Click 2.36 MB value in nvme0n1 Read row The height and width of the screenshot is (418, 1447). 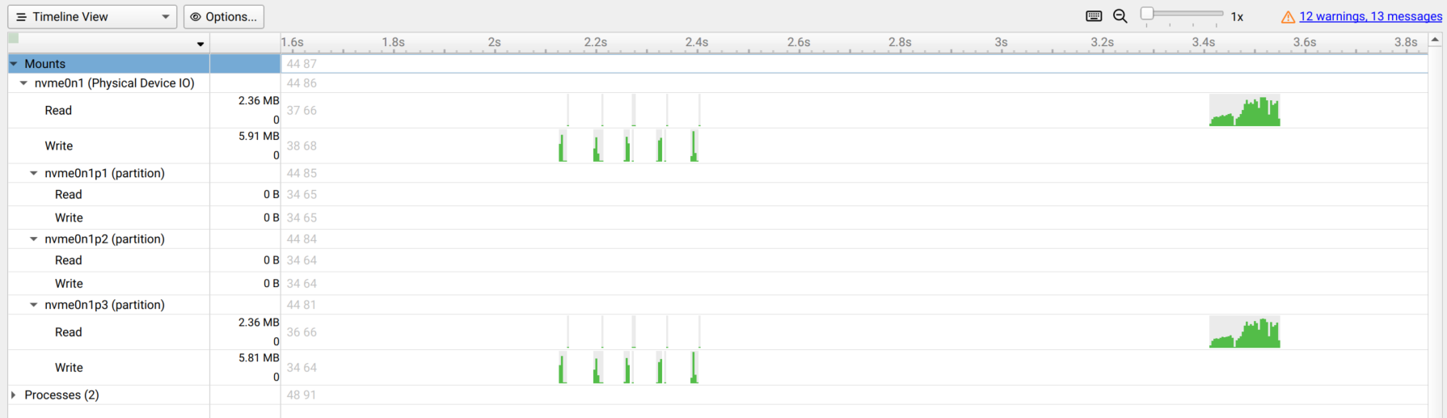coord(259,101)
